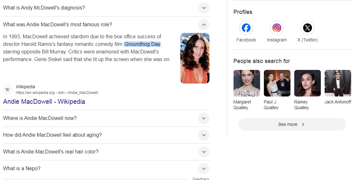This screenshot has height=180, width=361.
Task: Click 'How did Andie MacDowell feel about aging?' text
Action: (x=52, y=135)
